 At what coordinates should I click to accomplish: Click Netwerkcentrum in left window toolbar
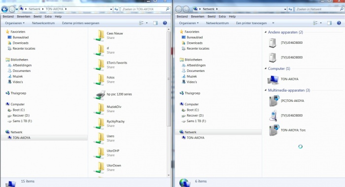(43, 23)
